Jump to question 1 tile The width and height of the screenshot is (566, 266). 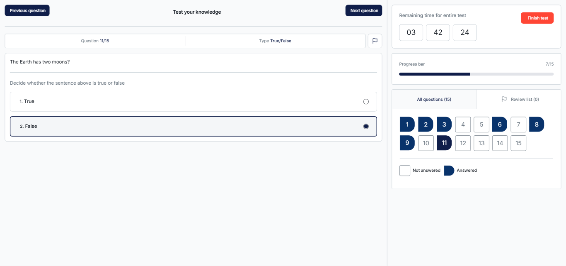(x=407, y=124)
